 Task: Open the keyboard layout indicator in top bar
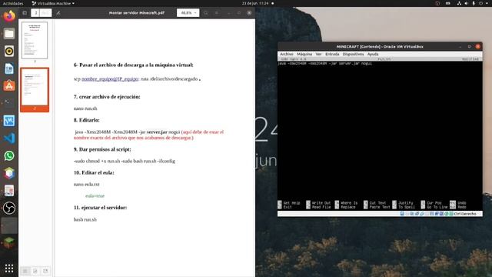447,3
